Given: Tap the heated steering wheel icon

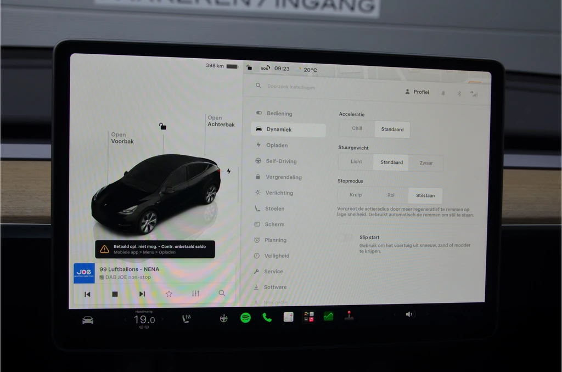Looking at the screenshot, I should [224, 318].
